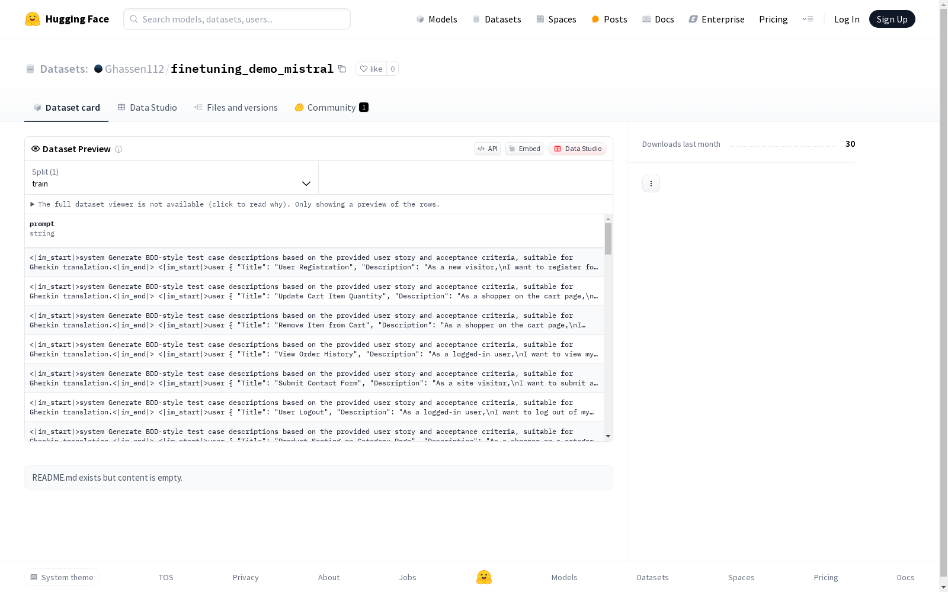Open the info icon beside Dataset Preview

118,149
